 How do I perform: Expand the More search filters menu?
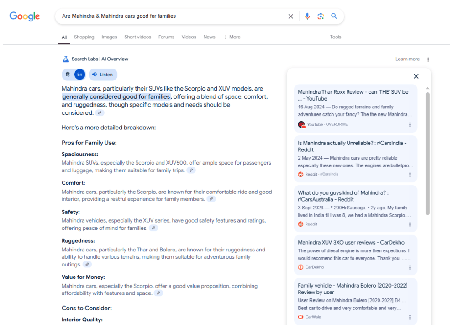tap(232, 37)
